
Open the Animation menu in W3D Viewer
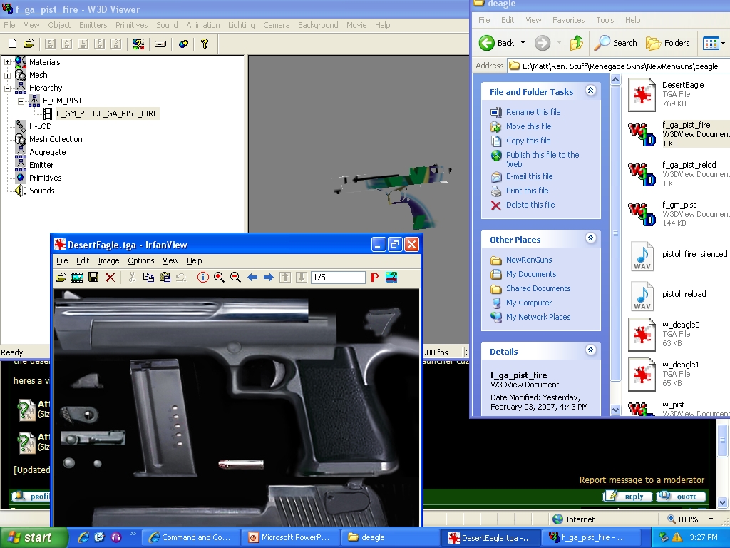click(203, 25)
